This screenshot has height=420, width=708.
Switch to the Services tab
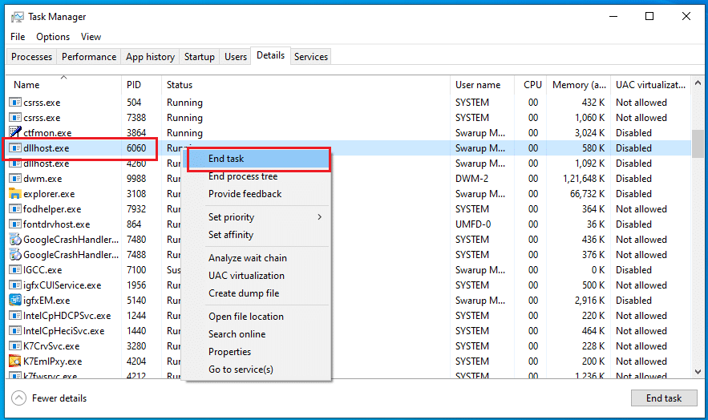tap(310, 57)
